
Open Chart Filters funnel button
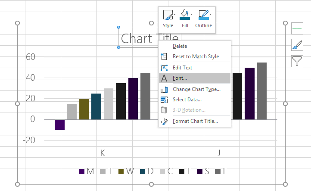pyautogui.click(x=297, y=61)
